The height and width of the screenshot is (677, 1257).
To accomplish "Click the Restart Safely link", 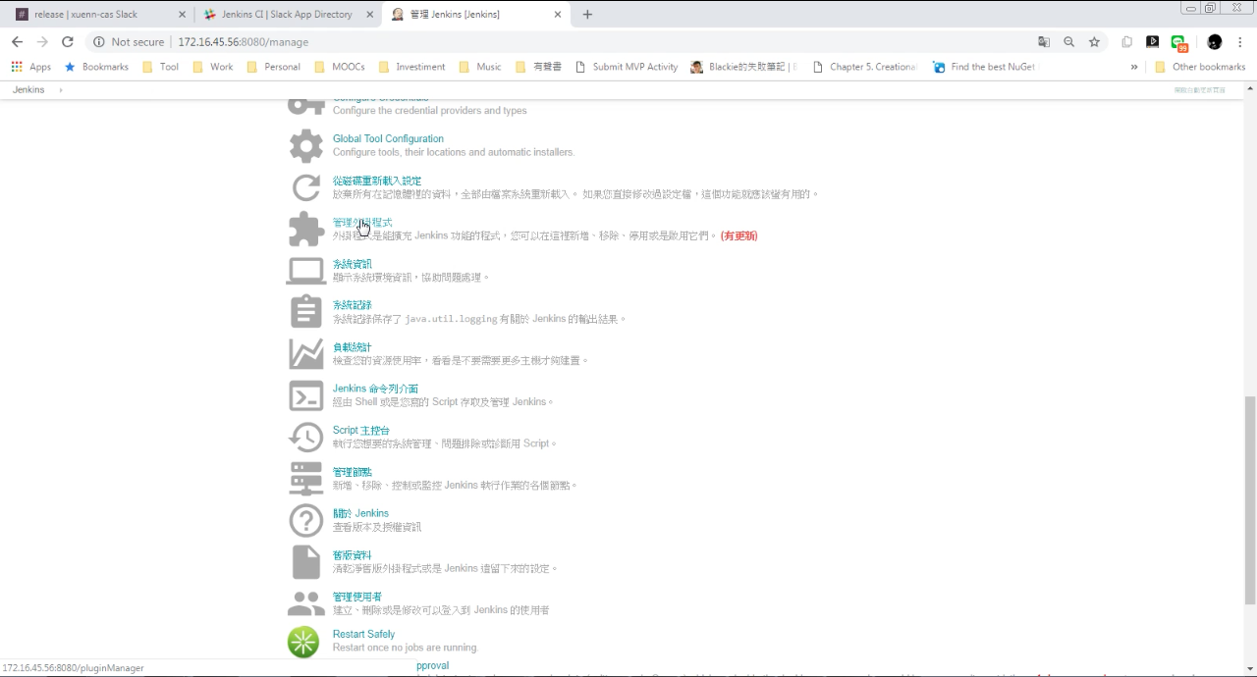I will point(363,634).
